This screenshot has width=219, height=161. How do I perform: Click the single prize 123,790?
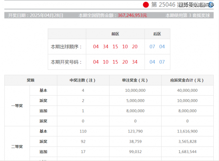click(x=135, y=131)
